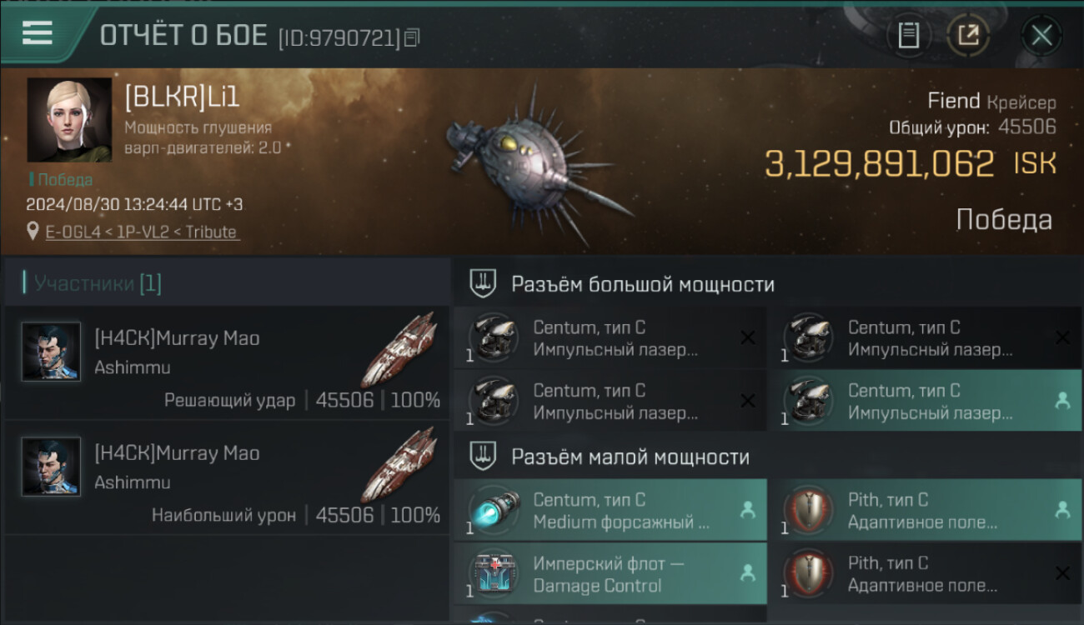Click the Fiend ship image
This screenshot has width=1084, height=625.
(534, 162)
